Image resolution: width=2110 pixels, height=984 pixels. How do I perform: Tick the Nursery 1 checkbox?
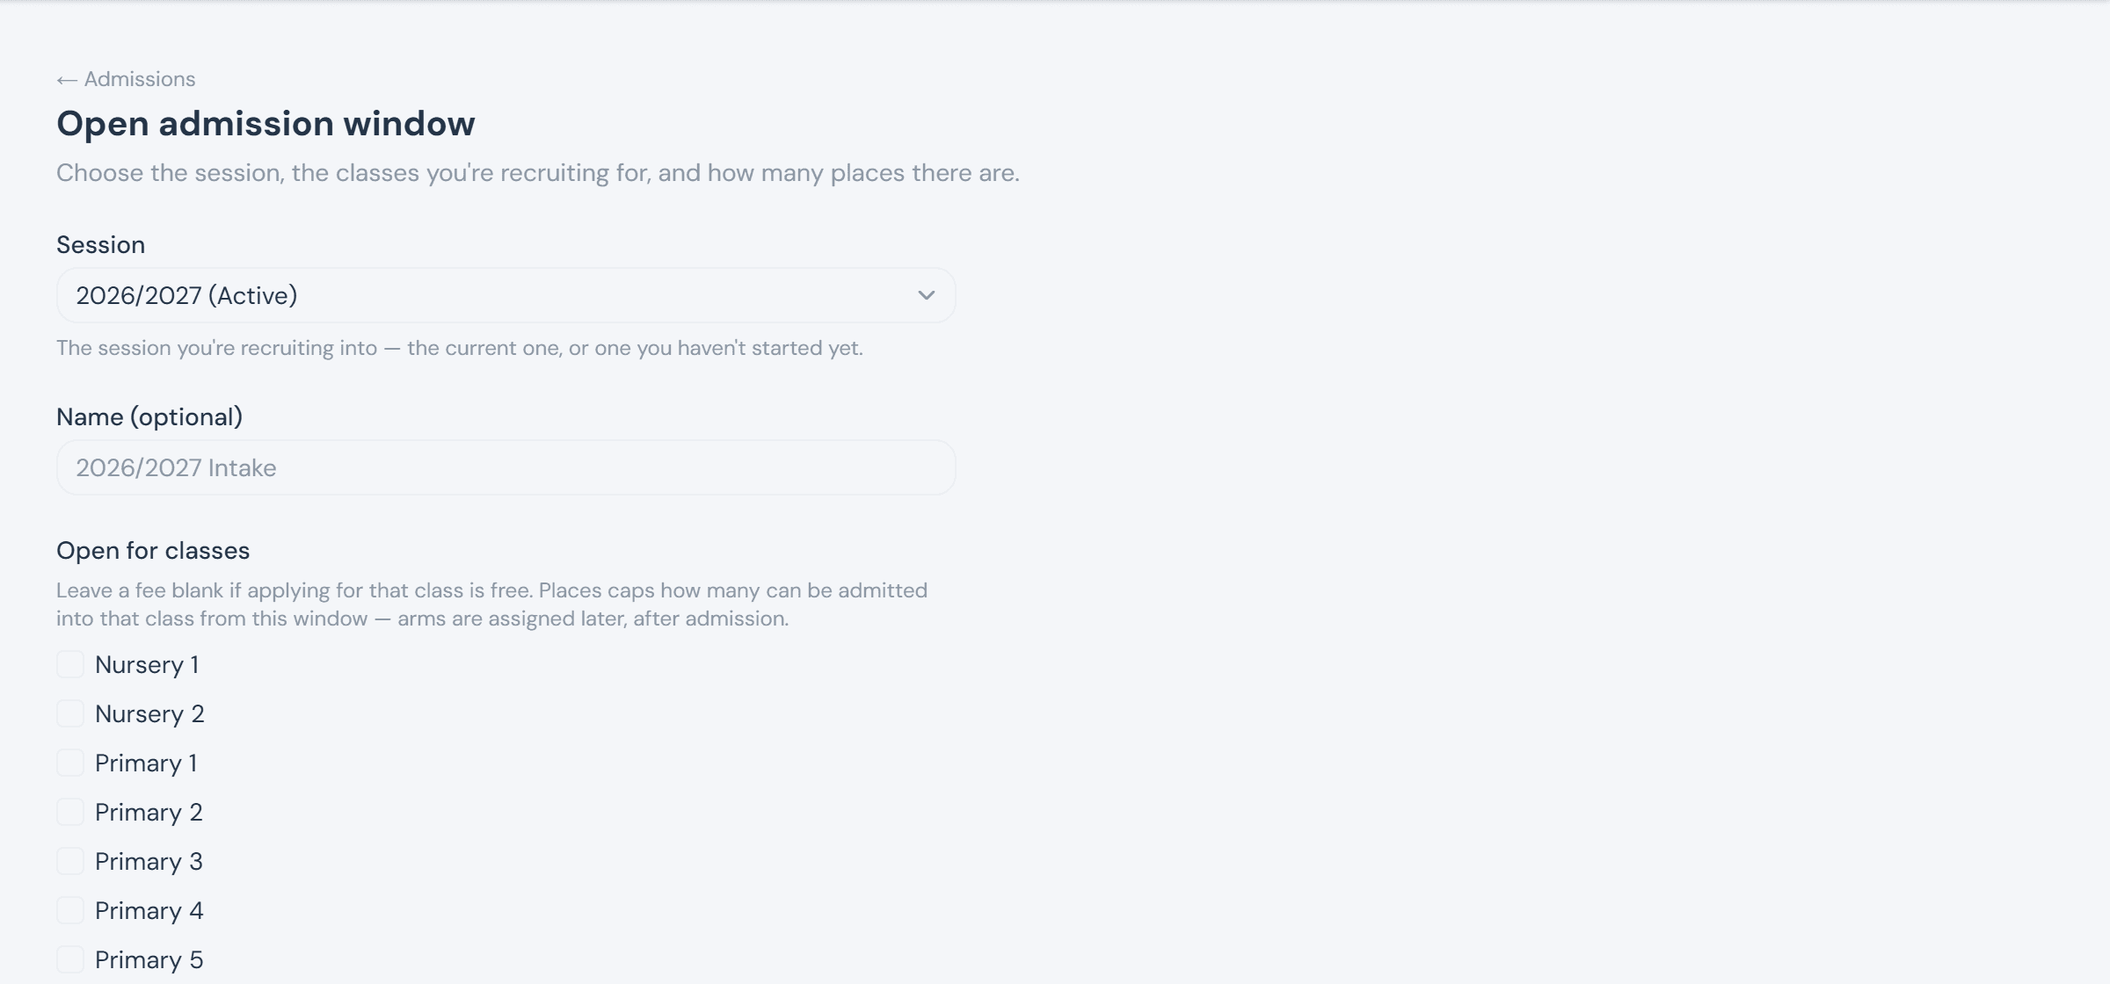pos(70,664)
